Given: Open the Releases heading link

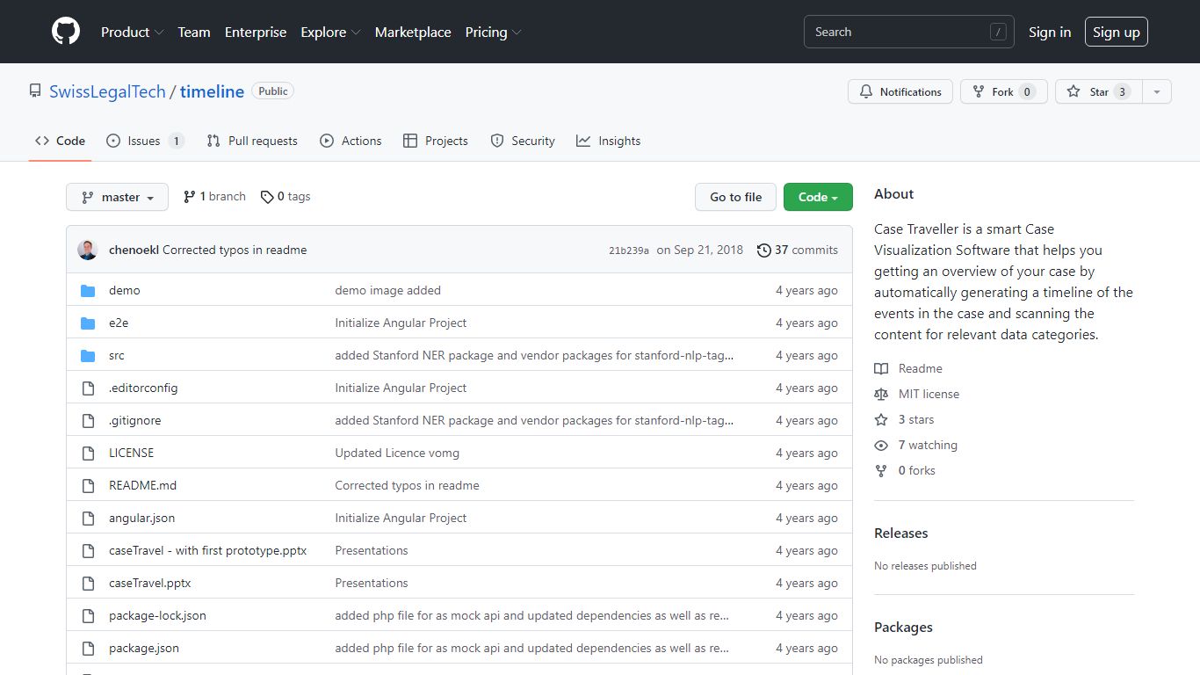Looking at the screenshot, I should click(x=900, y=533).
